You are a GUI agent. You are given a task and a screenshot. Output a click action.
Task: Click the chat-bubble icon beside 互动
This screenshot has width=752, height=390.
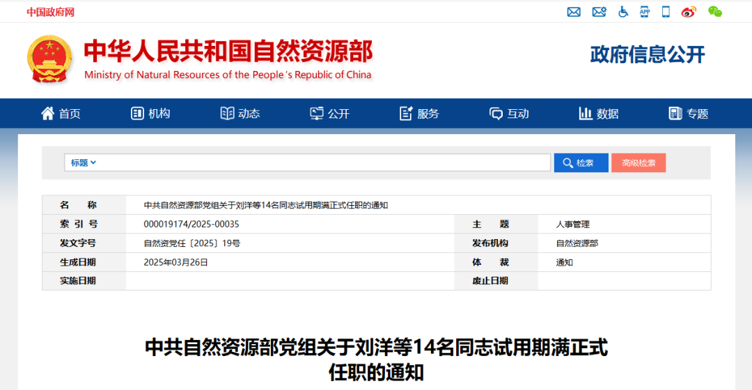click(x=496, y=113)
